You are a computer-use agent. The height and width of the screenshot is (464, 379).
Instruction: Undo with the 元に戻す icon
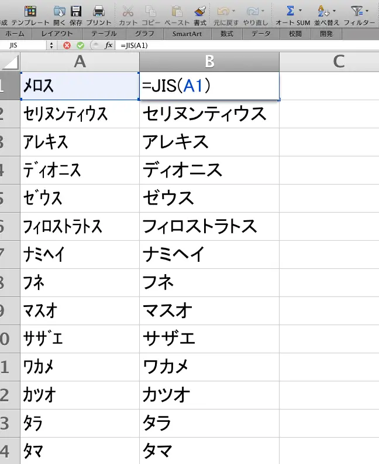(223, 11)
